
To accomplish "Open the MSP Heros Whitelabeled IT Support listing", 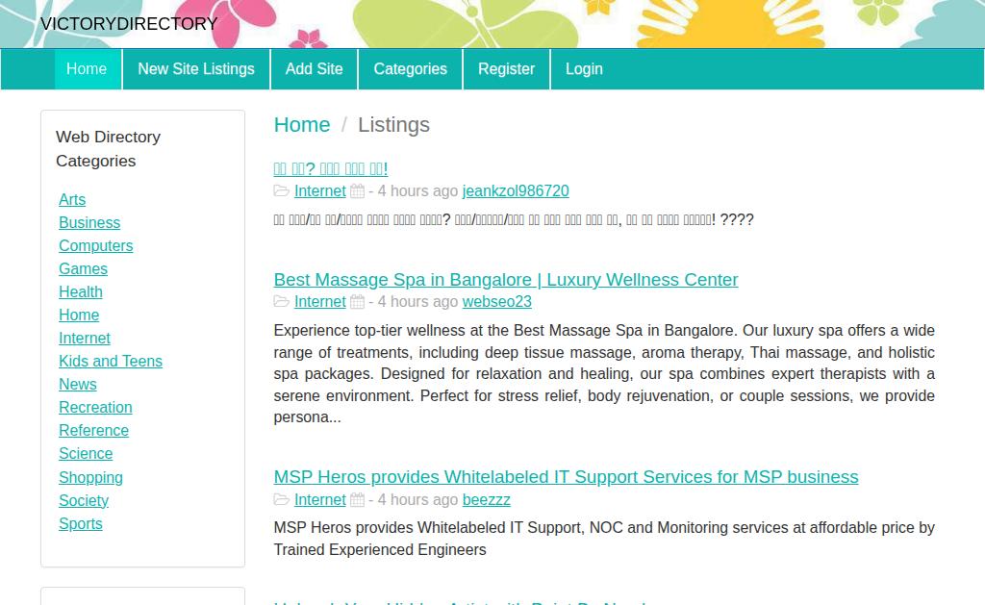I will [566, 477].
